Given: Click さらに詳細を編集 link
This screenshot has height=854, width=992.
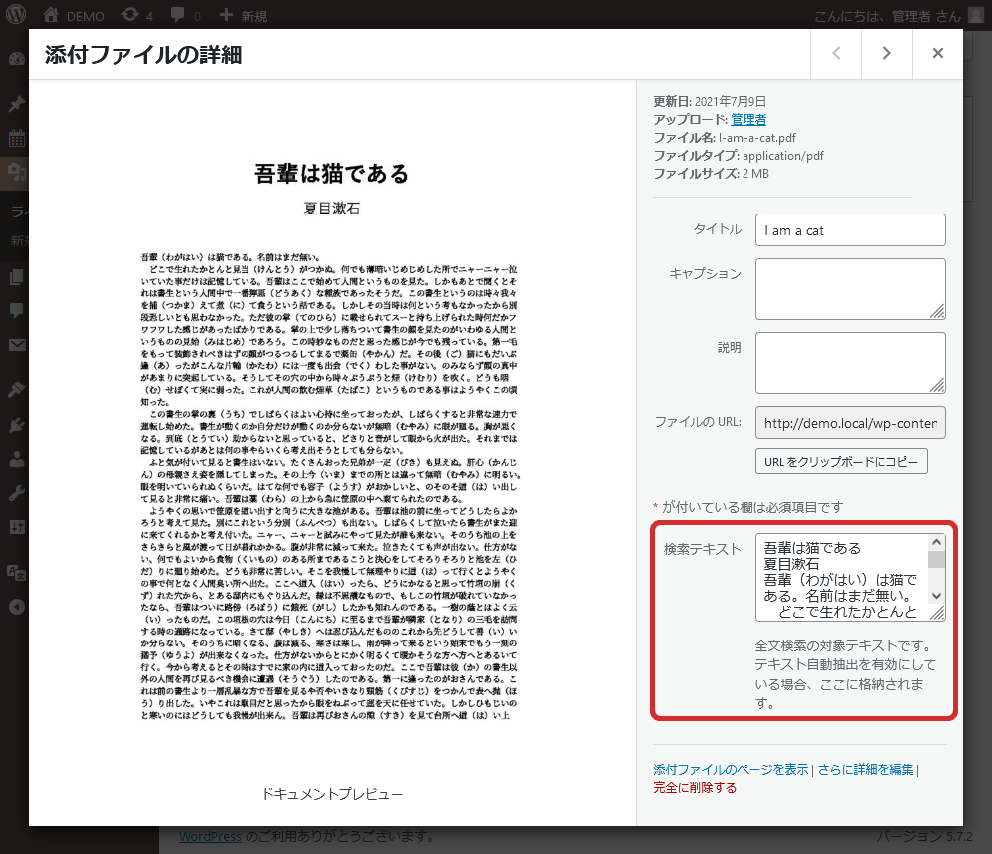Looking at the screenshot, I should coord(865,770).
